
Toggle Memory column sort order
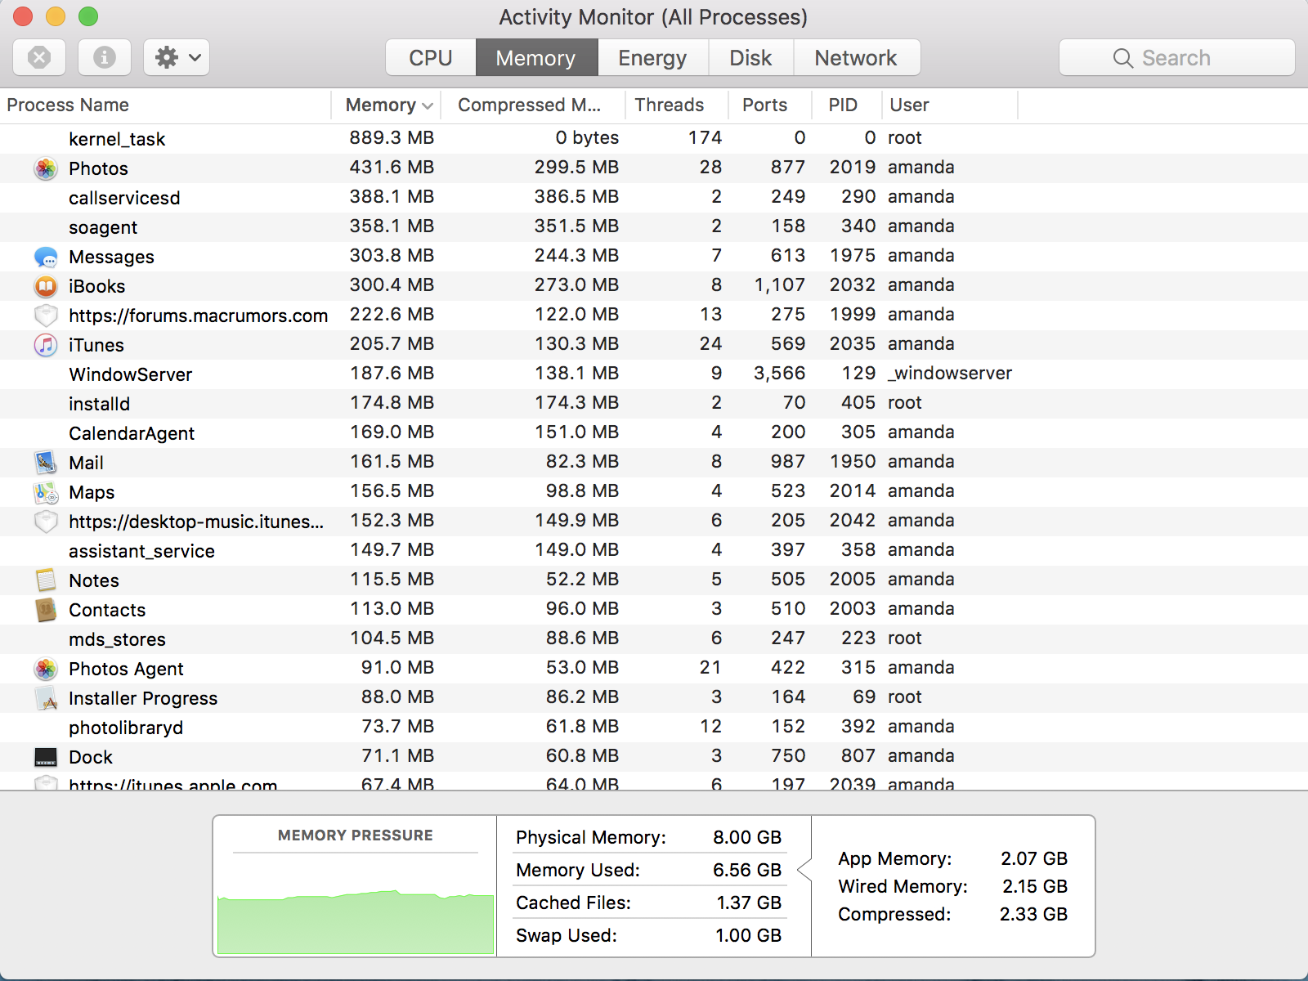click(386, 105)
